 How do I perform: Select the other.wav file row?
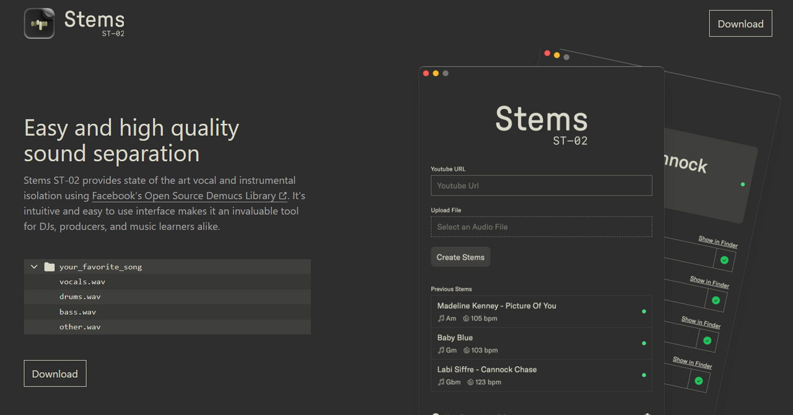167,326
